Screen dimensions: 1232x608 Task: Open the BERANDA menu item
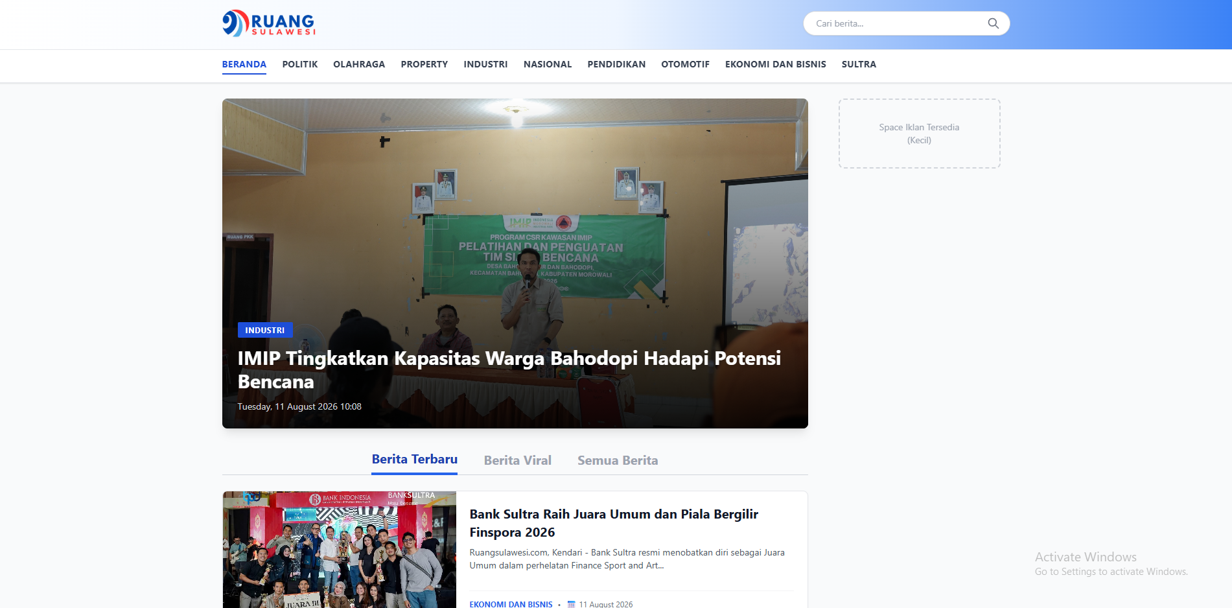[x=244, y=64]
